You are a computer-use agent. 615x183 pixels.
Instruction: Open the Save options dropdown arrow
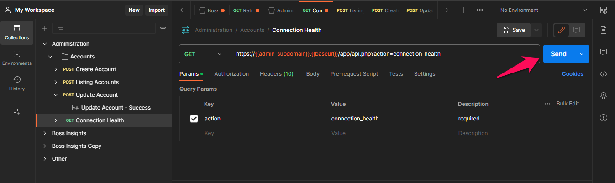(x=536, y=30)
